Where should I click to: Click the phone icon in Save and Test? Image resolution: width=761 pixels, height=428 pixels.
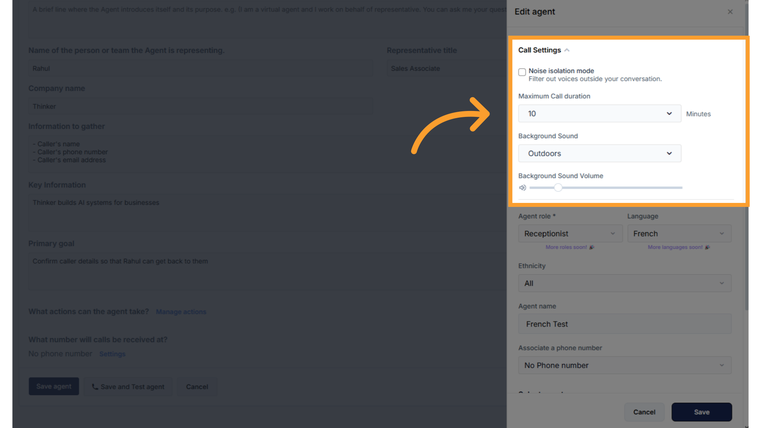click(95, 387)
